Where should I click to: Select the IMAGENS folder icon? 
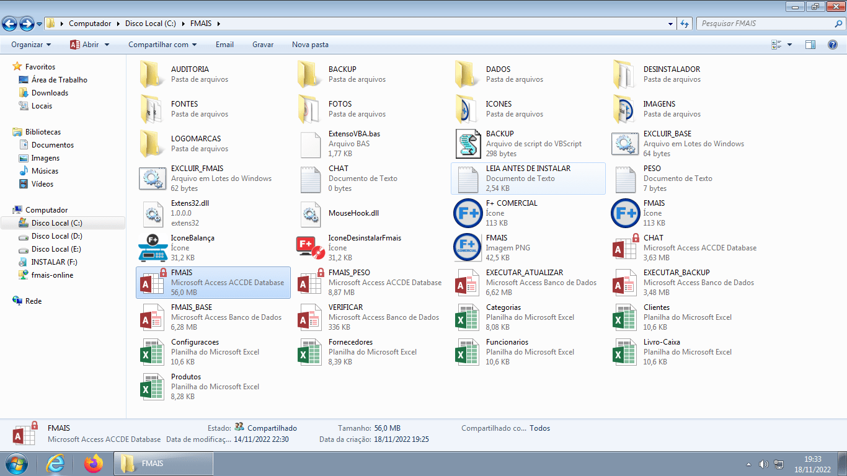tap(624, 109)
